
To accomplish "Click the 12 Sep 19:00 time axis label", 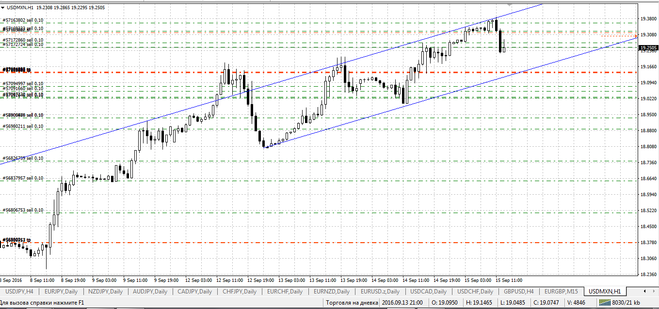I will tap(260, 280).
